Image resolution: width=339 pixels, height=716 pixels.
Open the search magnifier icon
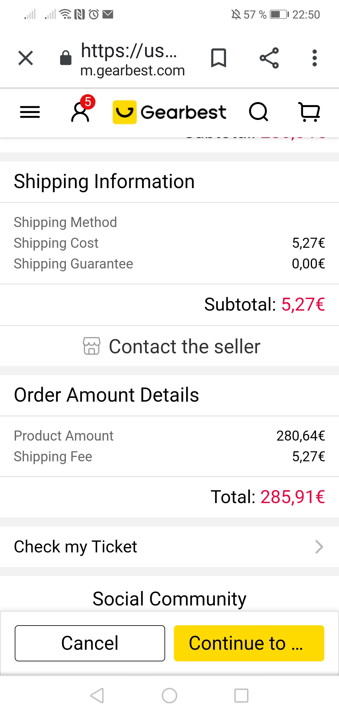pos(258,112)
